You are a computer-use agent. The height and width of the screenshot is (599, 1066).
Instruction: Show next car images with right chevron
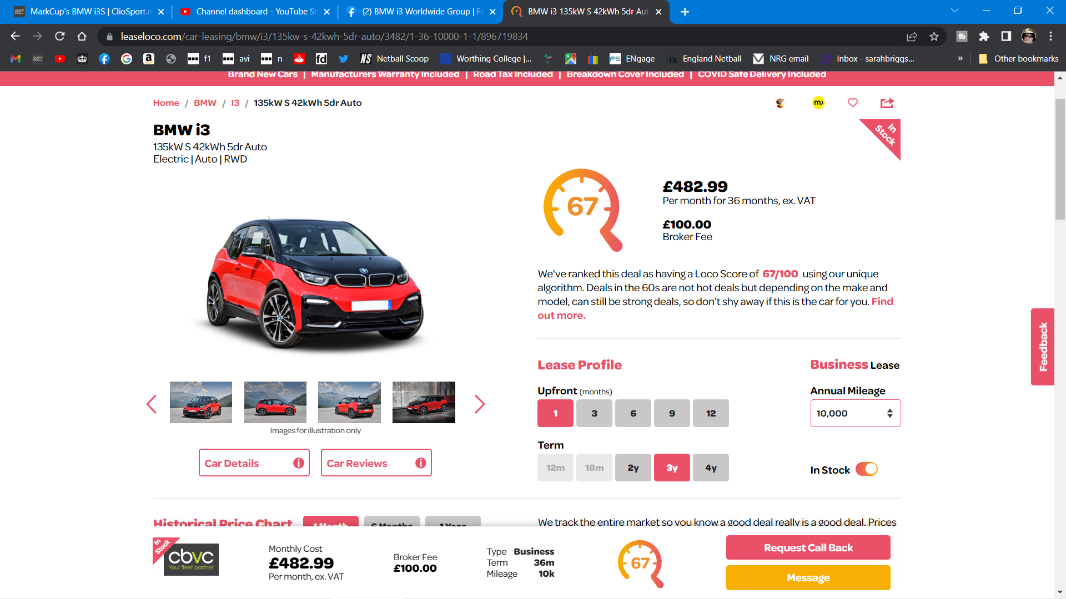480,404
